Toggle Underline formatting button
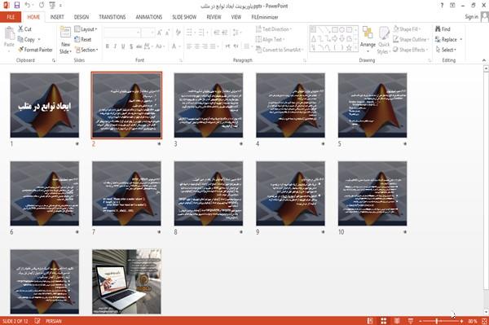Image resolution: width=489 pixels, height=325 pixels. pyautogui.click(x=123, y=46)
